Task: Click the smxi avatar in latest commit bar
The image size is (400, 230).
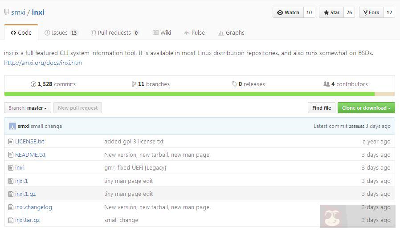Action: point(12,126)
